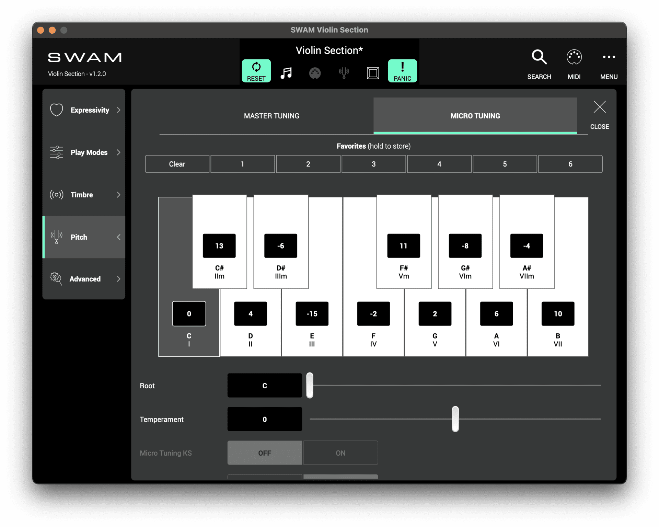Screen dimensions: 659x527
Task: Switch to the MASTER TUNING tab
Action: (x=271, y=116)
